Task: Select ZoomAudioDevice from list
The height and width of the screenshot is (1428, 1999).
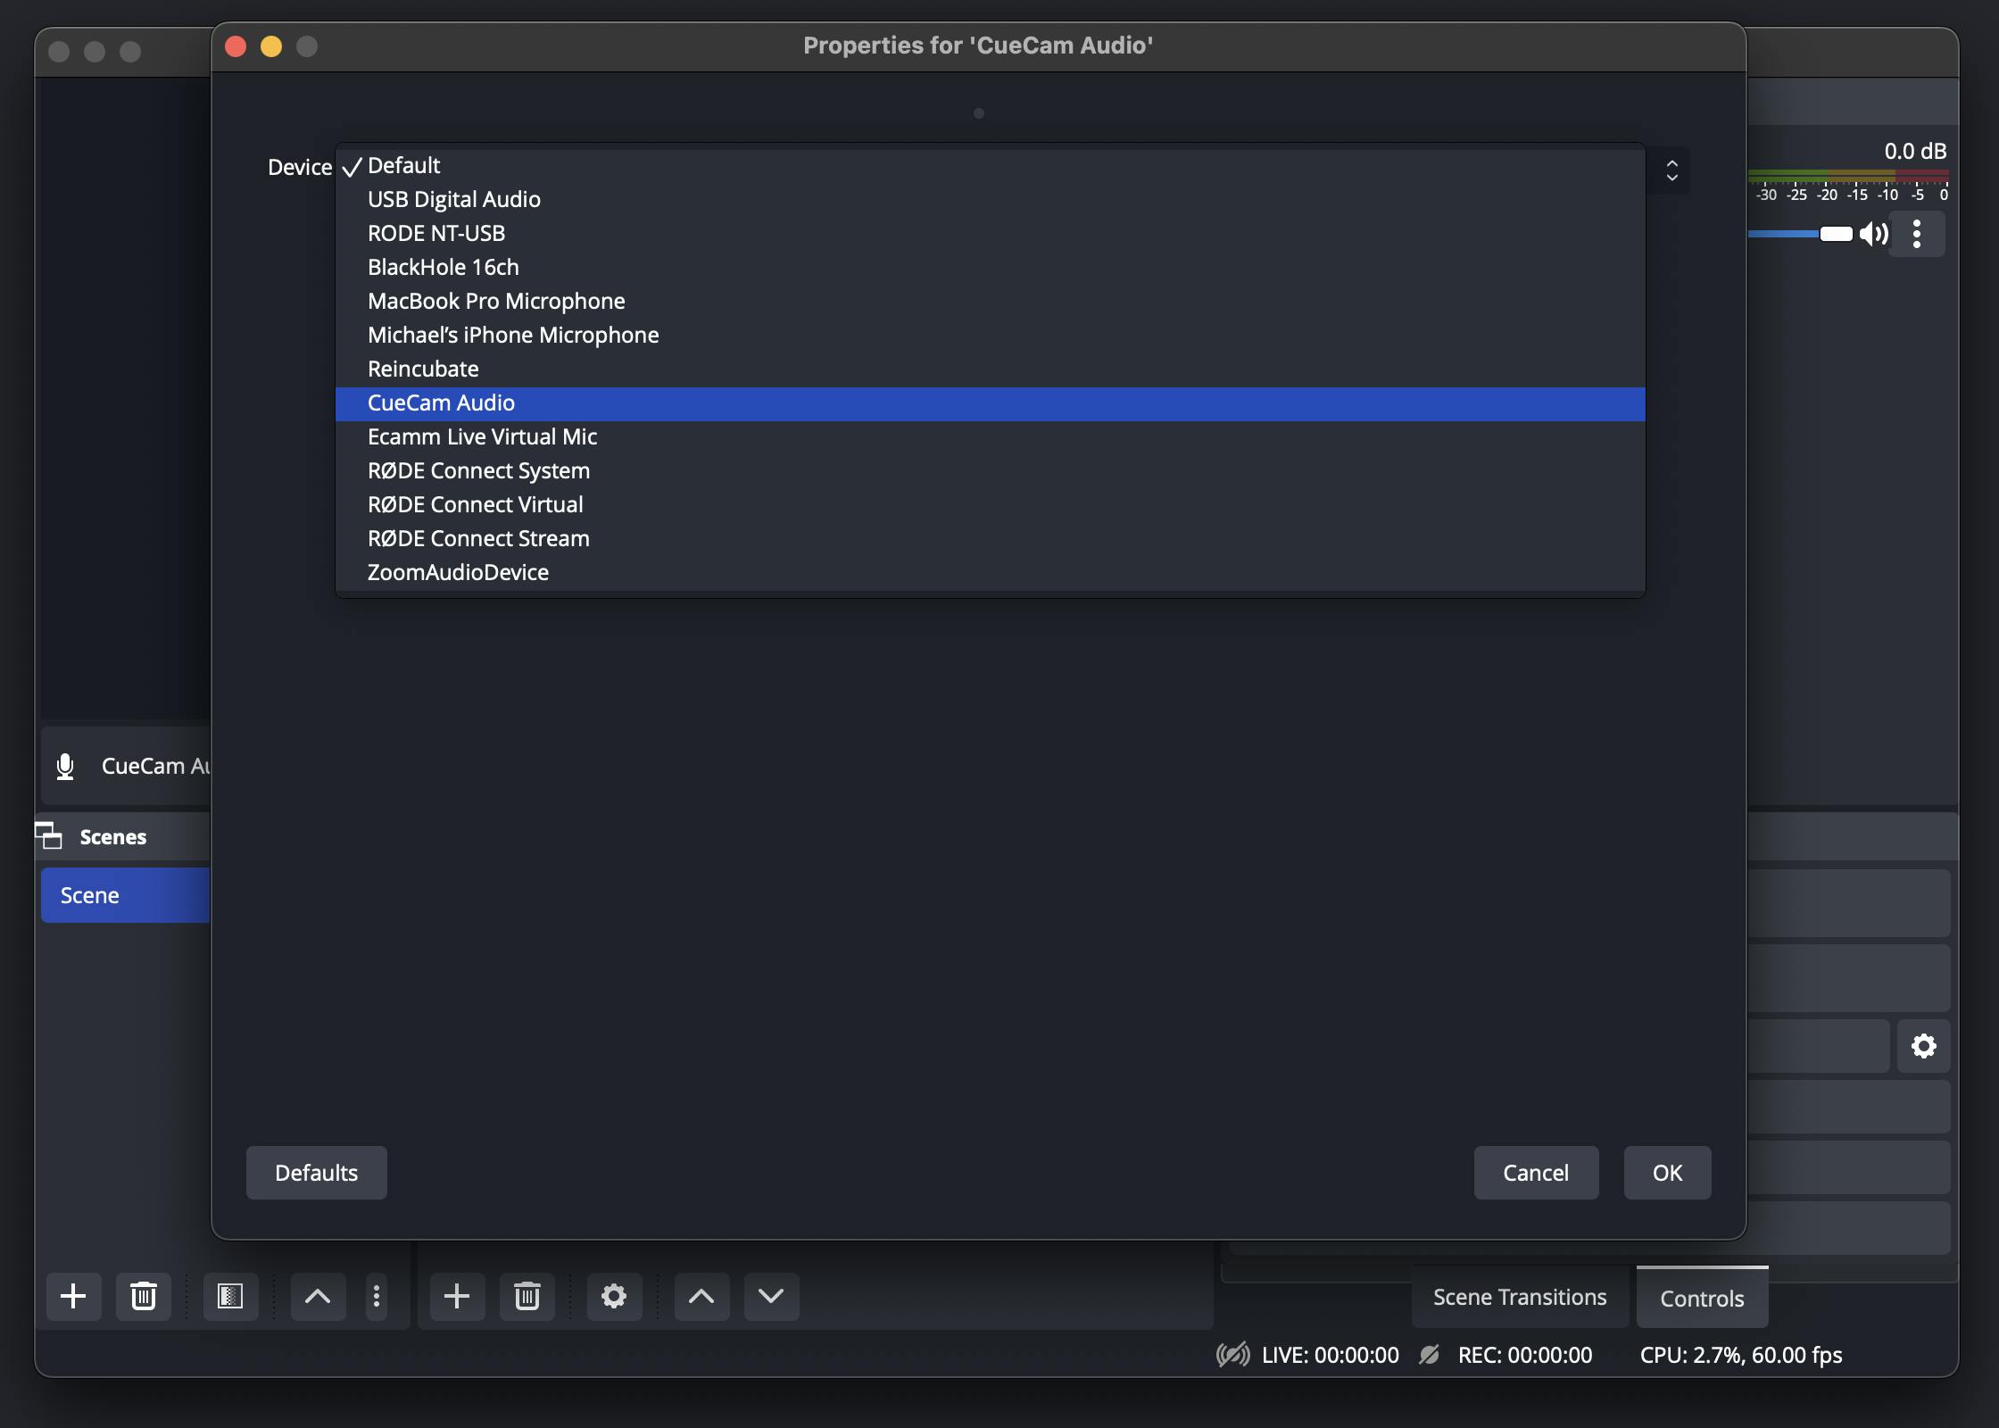Action: click(x=457, y=572)
